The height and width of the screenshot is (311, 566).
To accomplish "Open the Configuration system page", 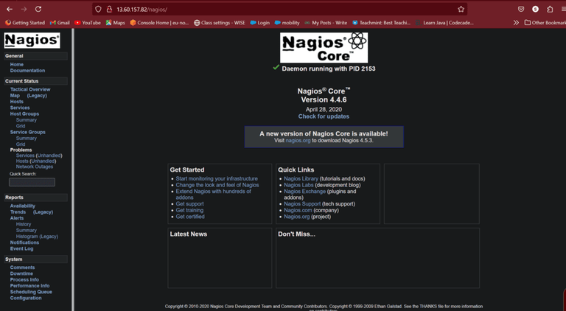I will tap(26, 298).
